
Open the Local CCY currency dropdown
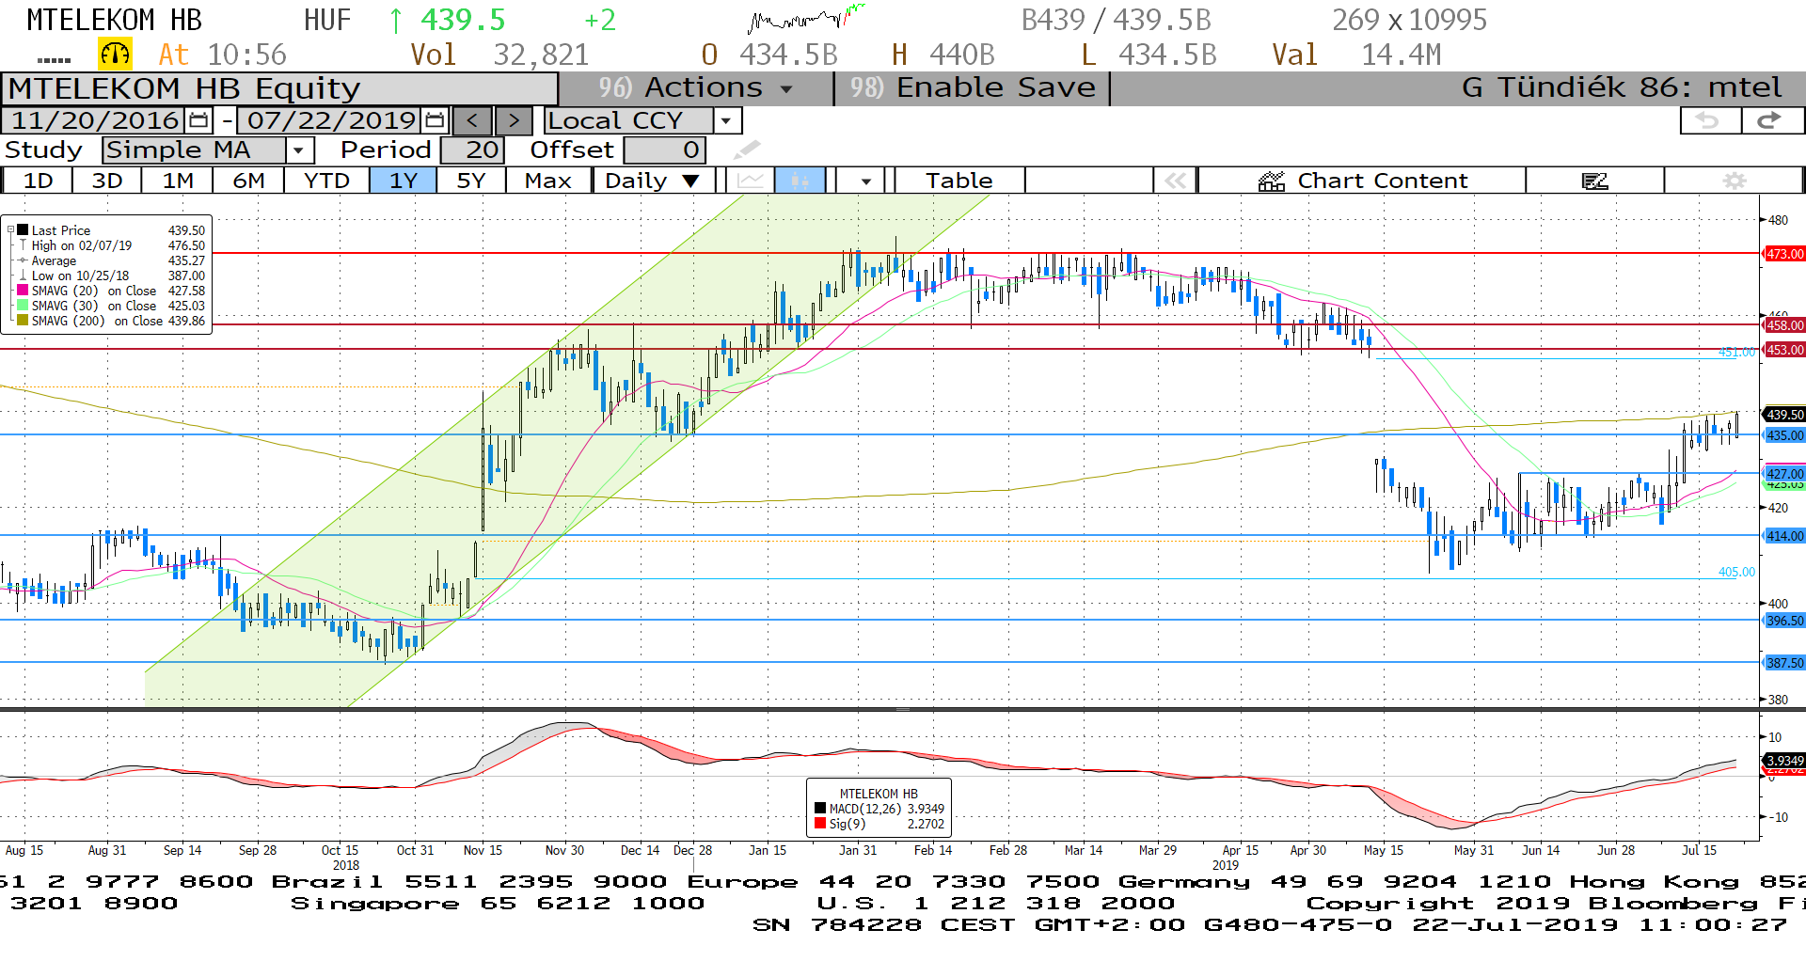(x=725, y=120)
